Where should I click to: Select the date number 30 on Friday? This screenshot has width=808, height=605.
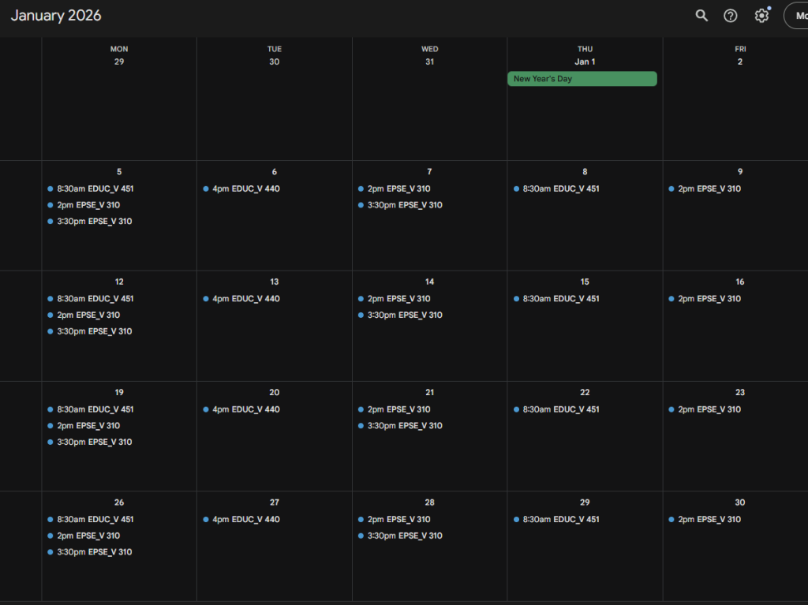(x=740, y=502)
